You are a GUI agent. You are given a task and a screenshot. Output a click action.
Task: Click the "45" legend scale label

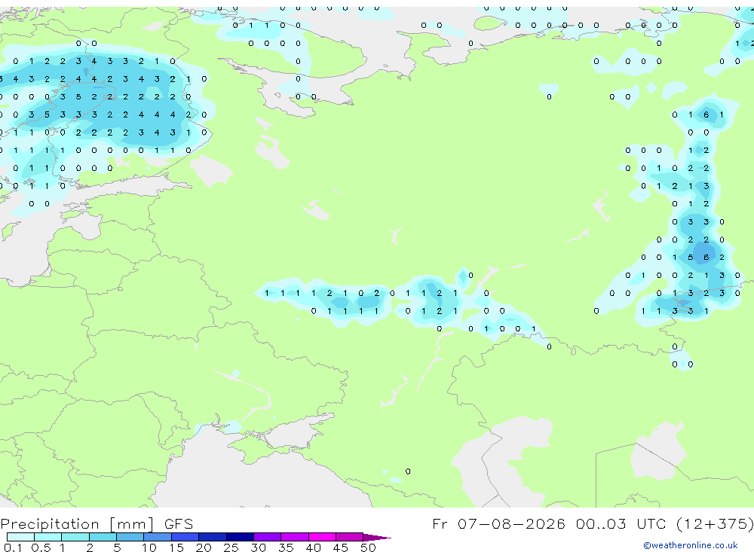click(341, 547)
